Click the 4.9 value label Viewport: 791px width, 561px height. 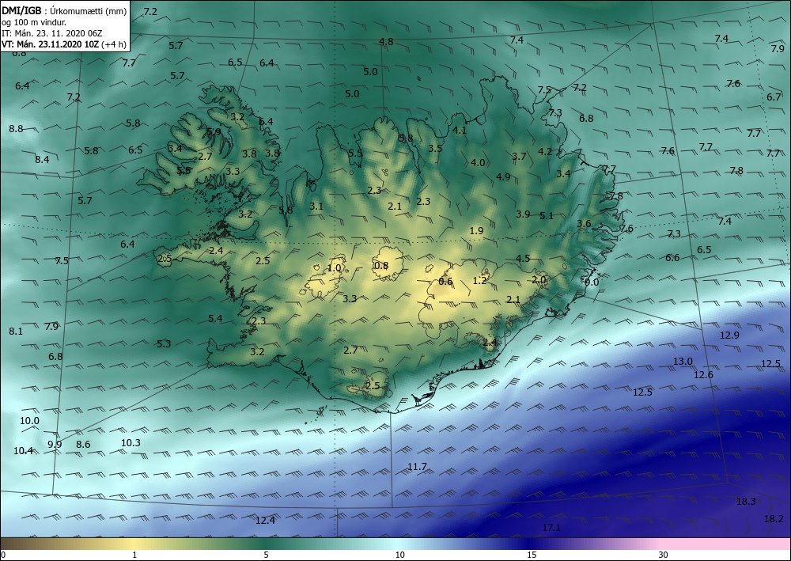click(x=503, y=176)
